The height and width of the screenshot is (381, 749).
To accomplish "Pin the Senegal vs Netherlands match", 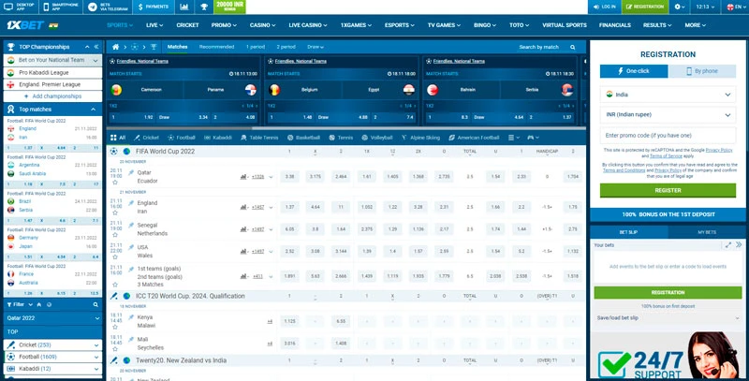I will [x=131, y=225].
